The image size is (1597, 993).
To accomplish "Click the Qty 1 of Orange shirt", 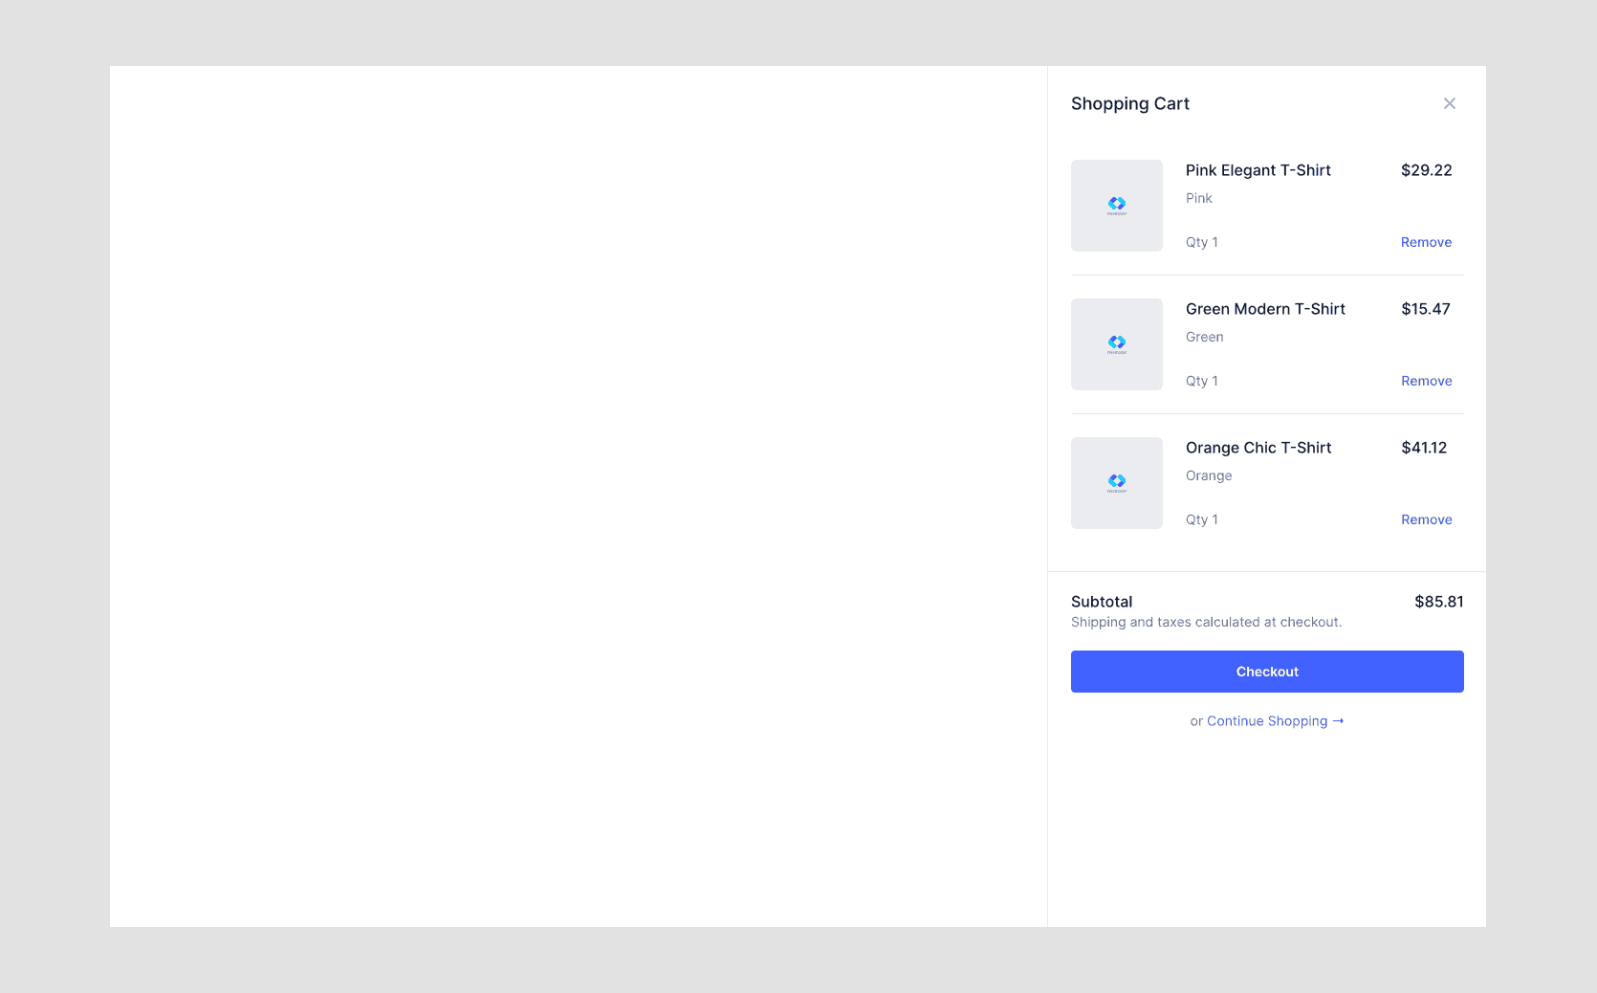I will point(1202,519).
